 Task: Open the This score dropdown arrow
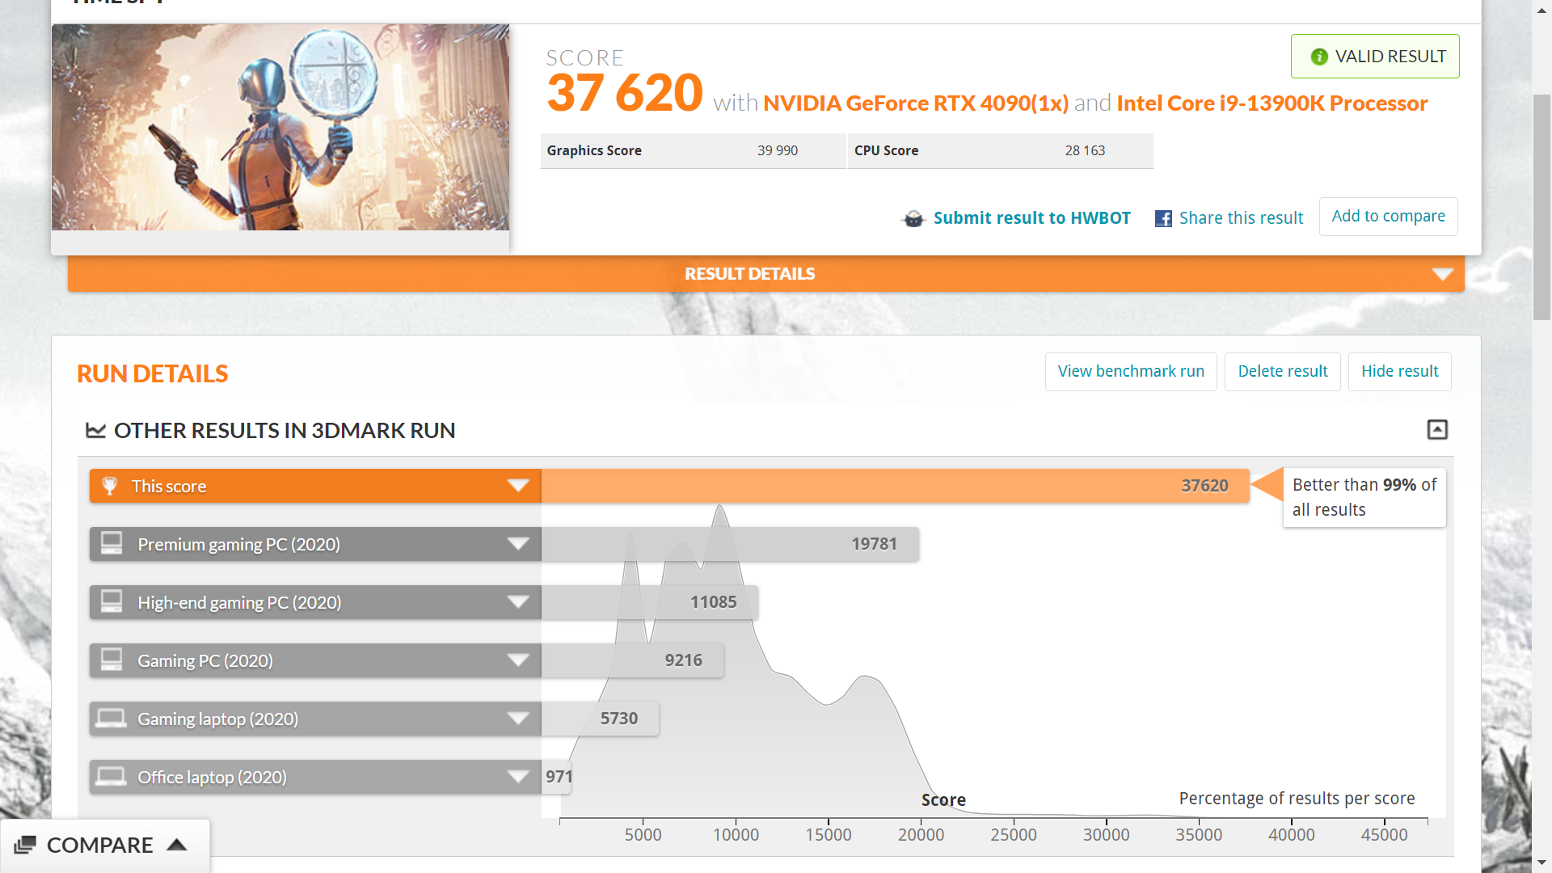518,486
